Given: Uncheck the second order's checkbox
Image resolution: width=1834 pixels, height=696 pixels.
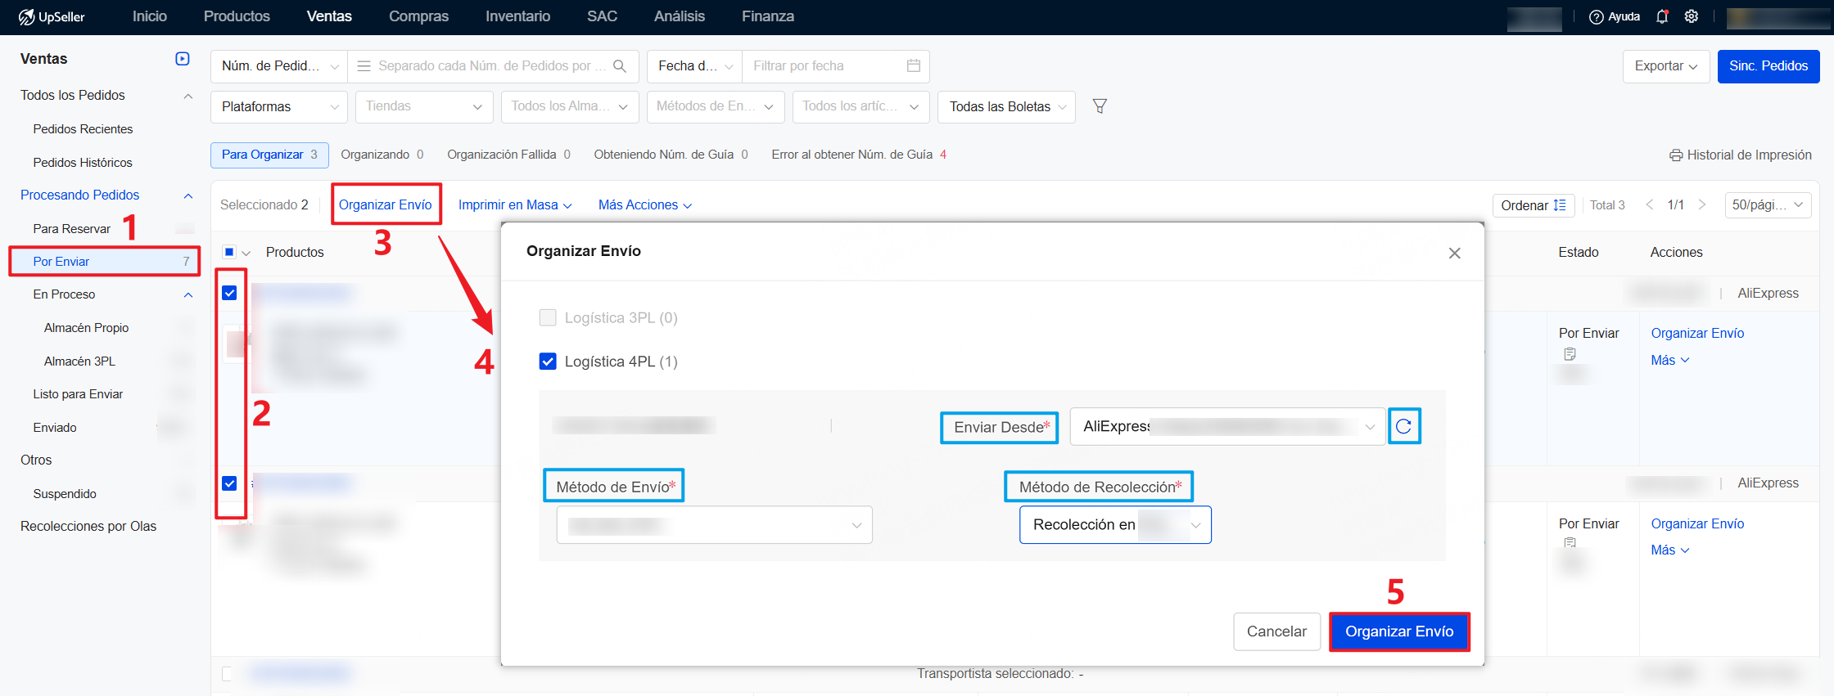Looking at the screenshot, I should [x=229, y=483].
